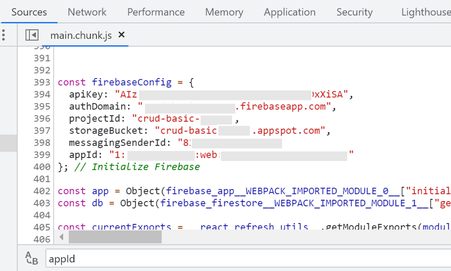
Task: Click the currentExports variable name
Action: click(132, 227)
